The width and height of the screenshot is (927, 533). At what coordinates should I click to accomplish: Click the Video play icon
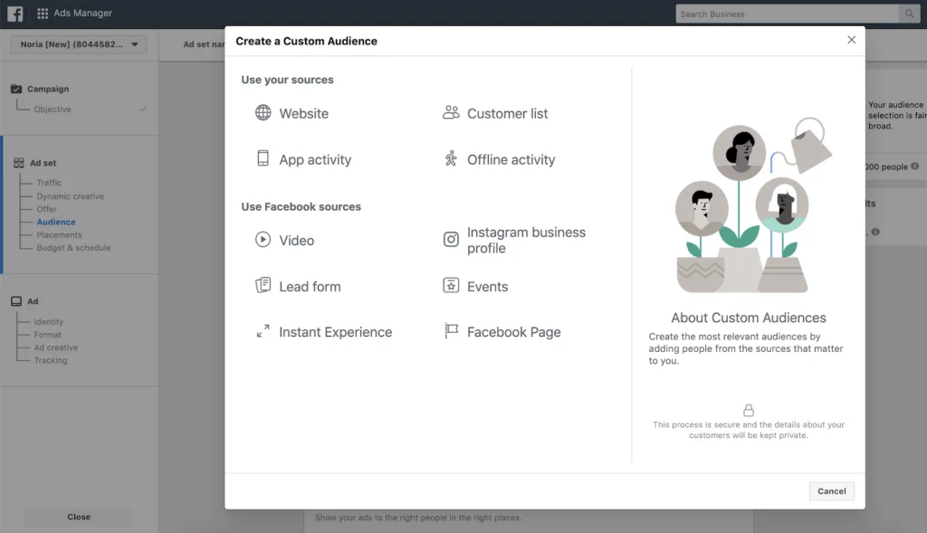click(263, 239)
